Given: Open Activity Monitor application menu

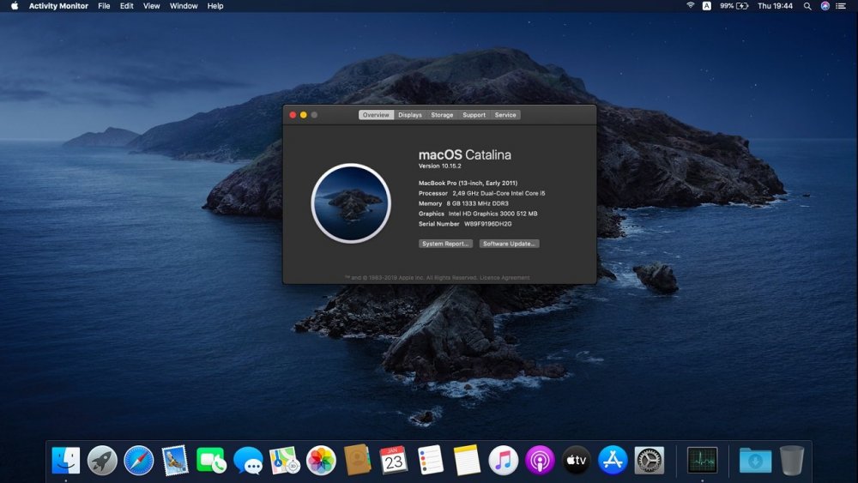Looking at the screenshot, I should 58,6.
